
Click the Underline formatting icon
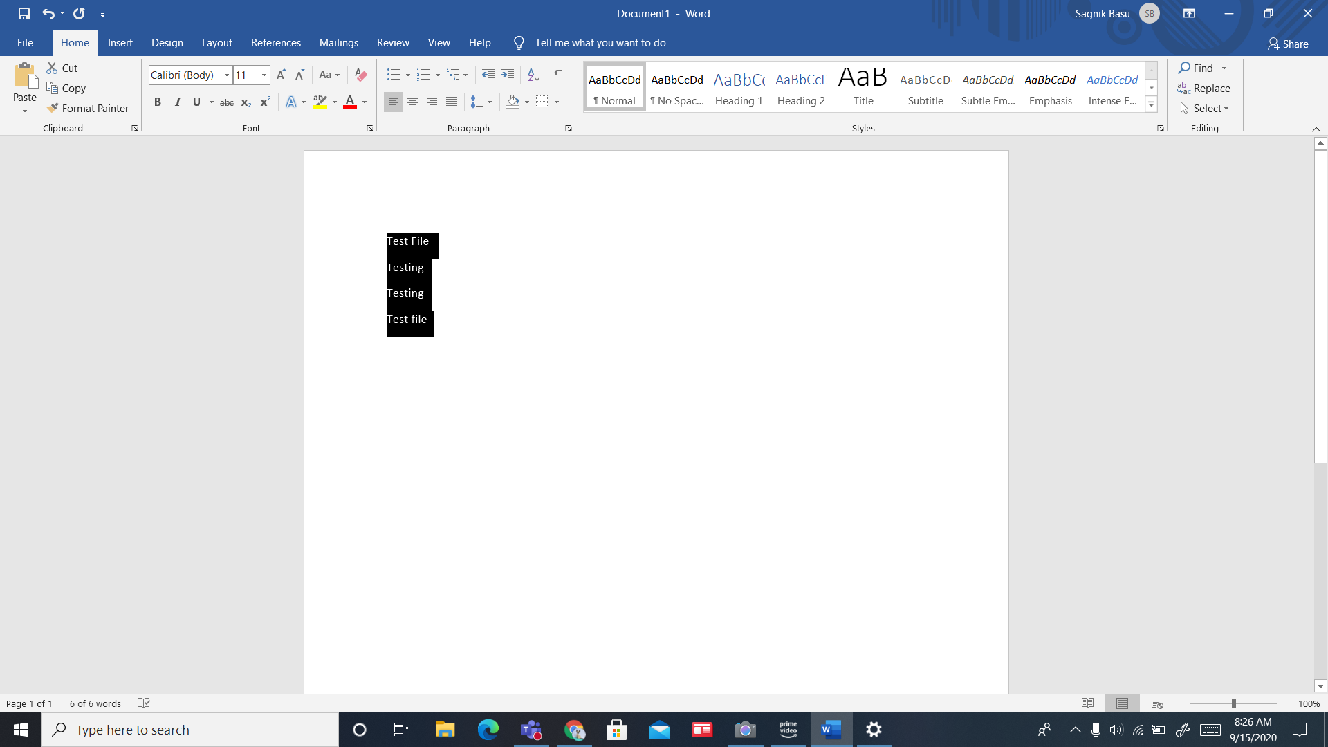197,102
